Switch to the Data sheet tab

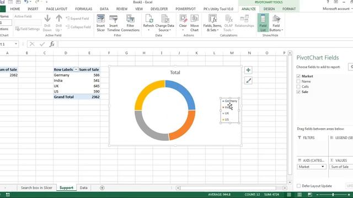(83, 188)
